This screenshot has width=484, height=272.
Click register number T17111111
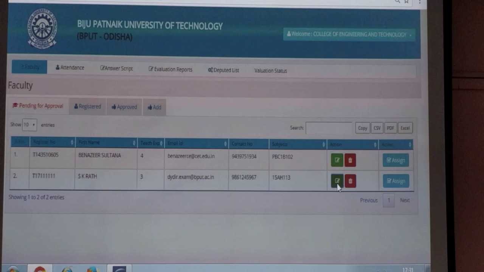tap(44, 176)
